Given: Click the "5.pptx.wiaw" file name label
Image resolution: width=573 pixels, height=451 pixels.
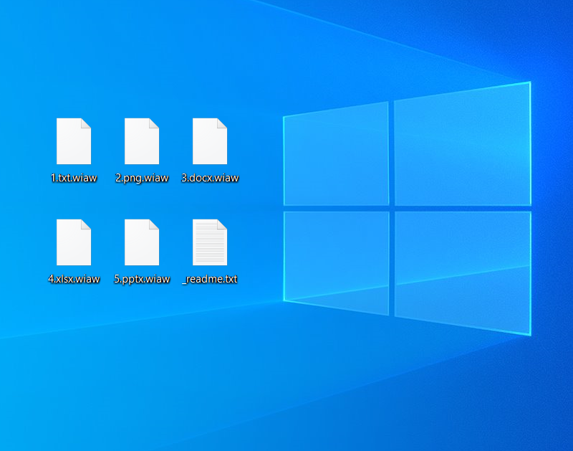Looking at the screenshot, I should coord(142,280).
